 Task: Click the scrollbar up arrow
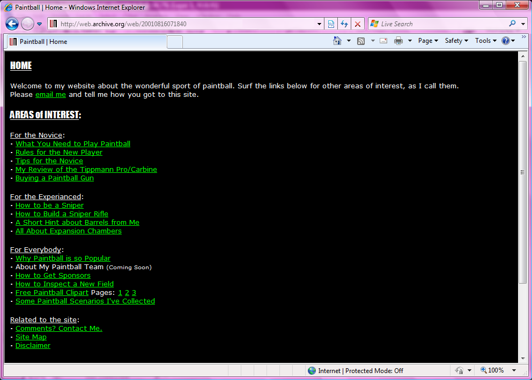523,56
